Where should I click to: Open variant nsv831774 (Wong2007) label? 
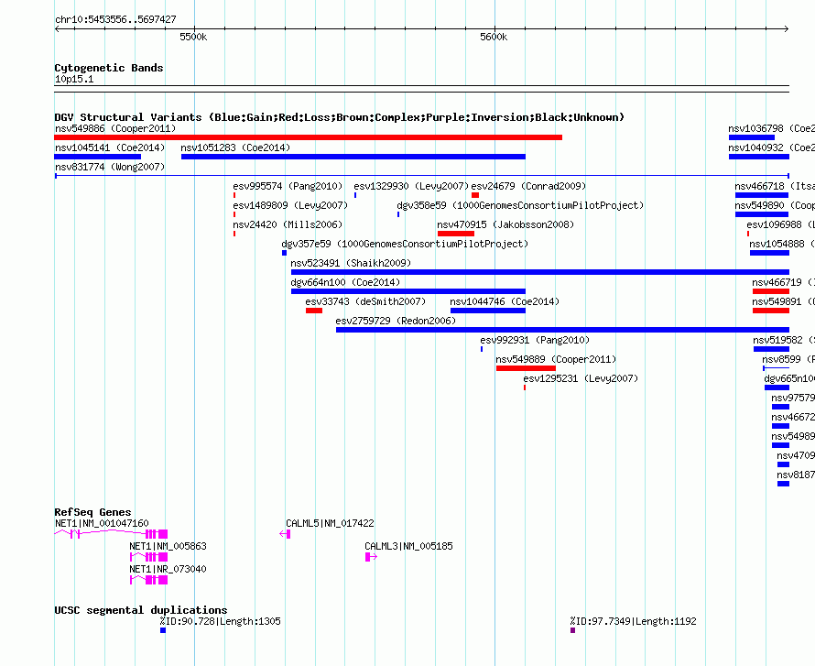tap(110, 167)
